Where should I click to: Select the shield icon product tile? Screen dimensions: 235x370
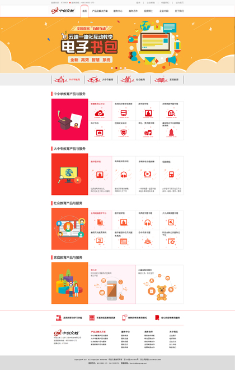click(x=124, y=133)
